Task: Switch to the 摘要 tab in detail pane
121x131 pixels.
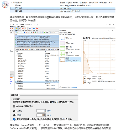Action: coord(27,50)
